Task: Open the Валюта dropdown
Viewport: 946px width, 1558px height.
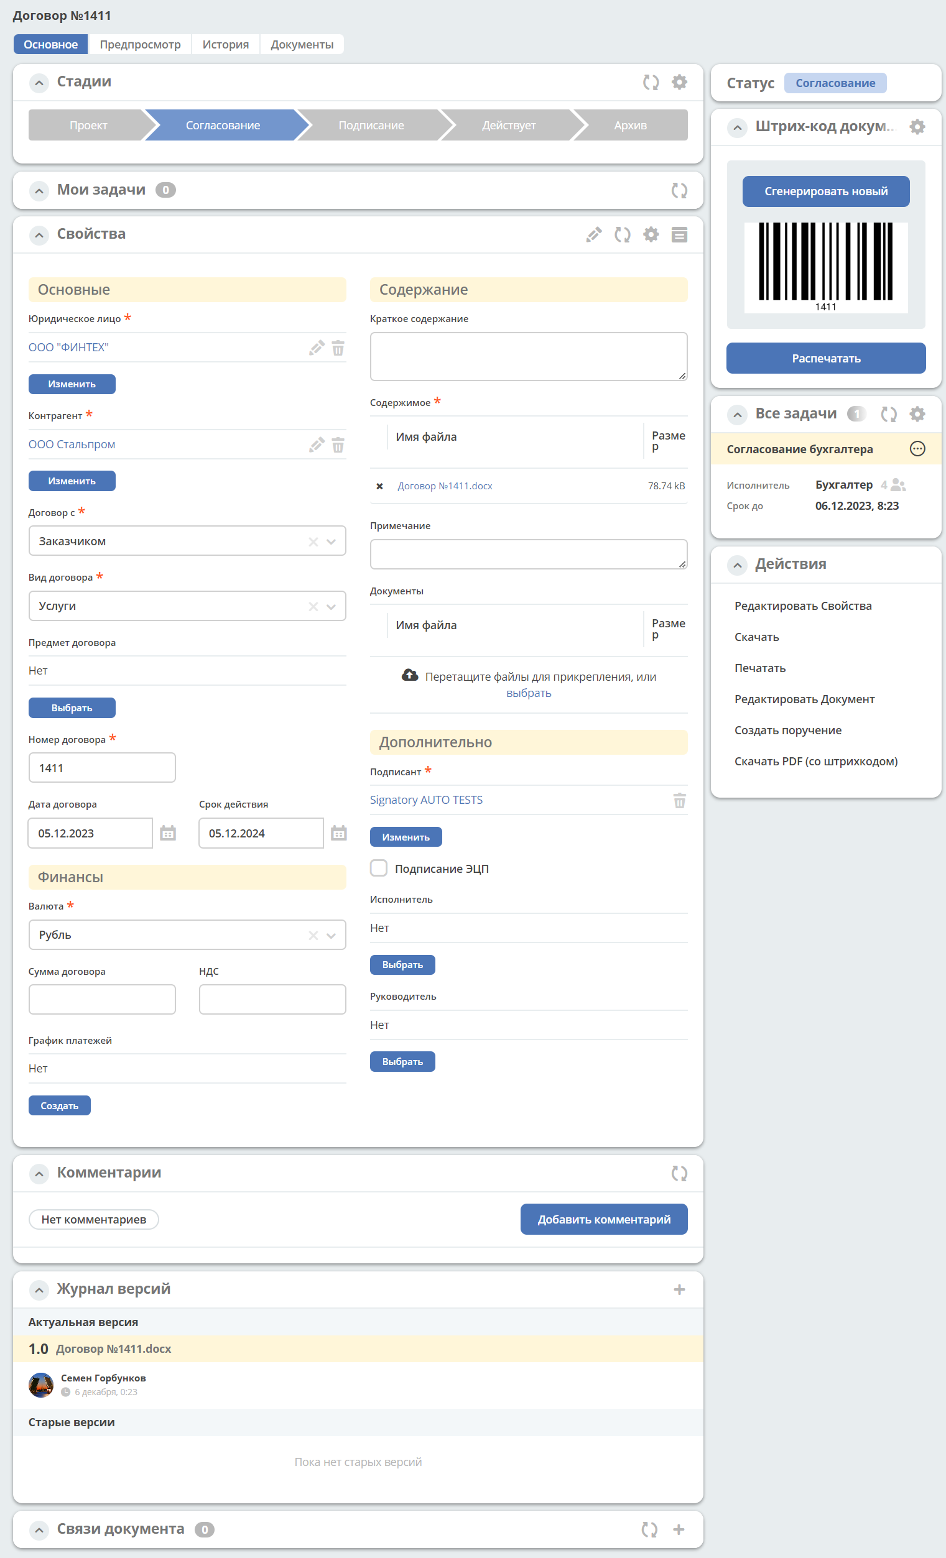Action: tap(331, 936)
